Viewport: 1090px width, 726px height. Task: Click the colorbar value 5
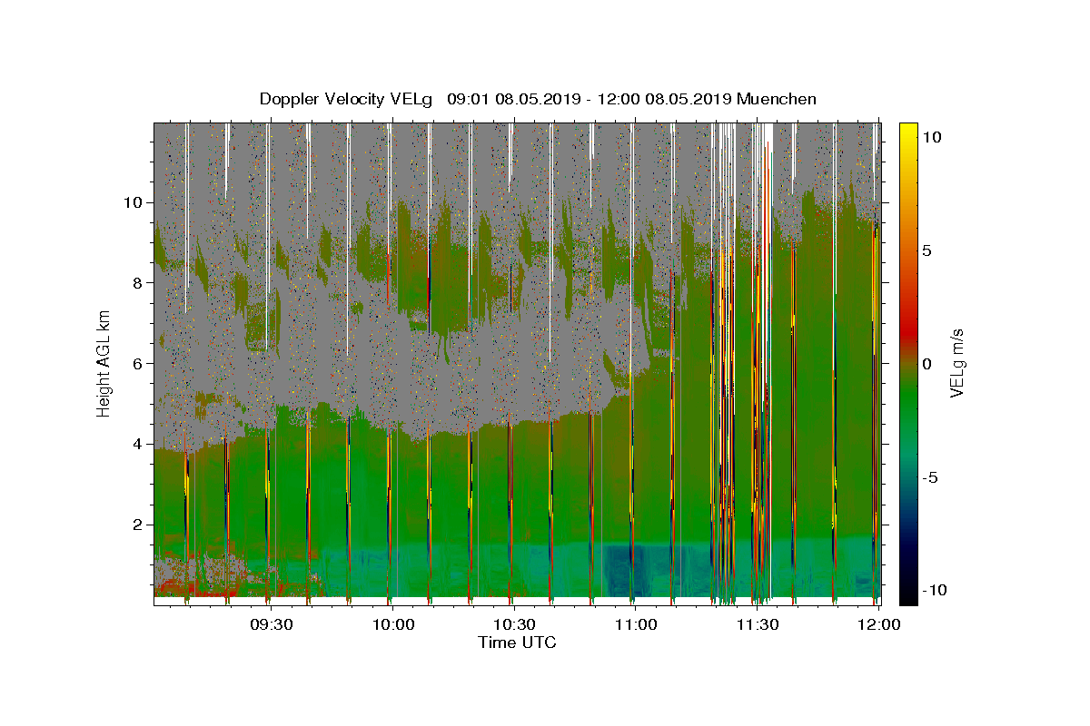(x=928, y=250)
